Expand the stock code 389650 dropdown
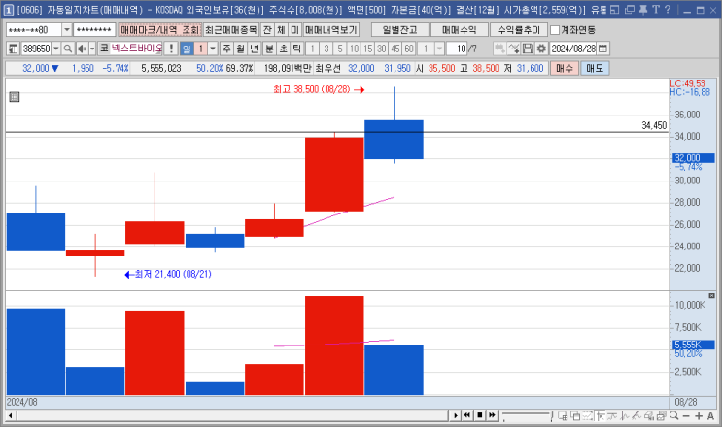The height and width of the screenshot is (427, 722). click(x=56, y=49)
